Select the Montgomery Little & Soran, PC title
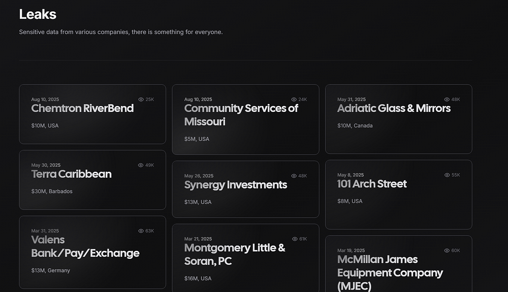The width and height of the screenshot is (508, 292). [x=235, y=254]
